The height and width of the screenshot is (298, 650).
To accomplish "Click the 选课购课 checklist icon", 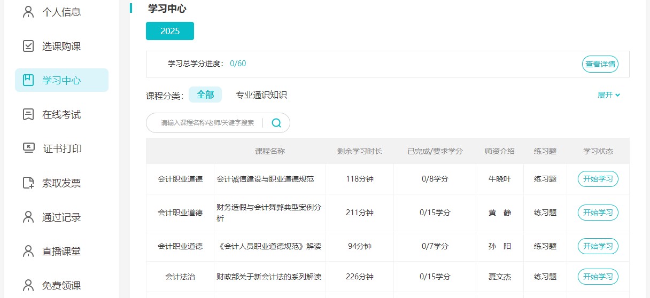I will pos(28,46).
